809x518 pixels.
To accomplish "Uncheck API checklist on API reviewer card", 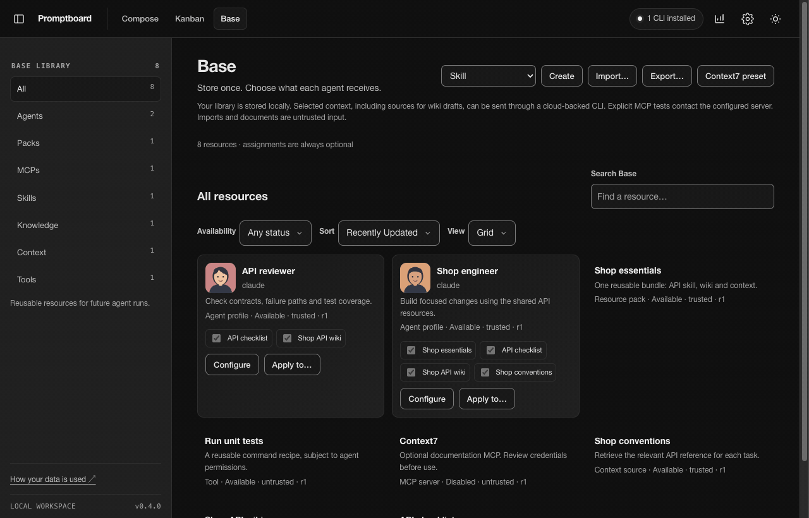I will tap(217, 339).
